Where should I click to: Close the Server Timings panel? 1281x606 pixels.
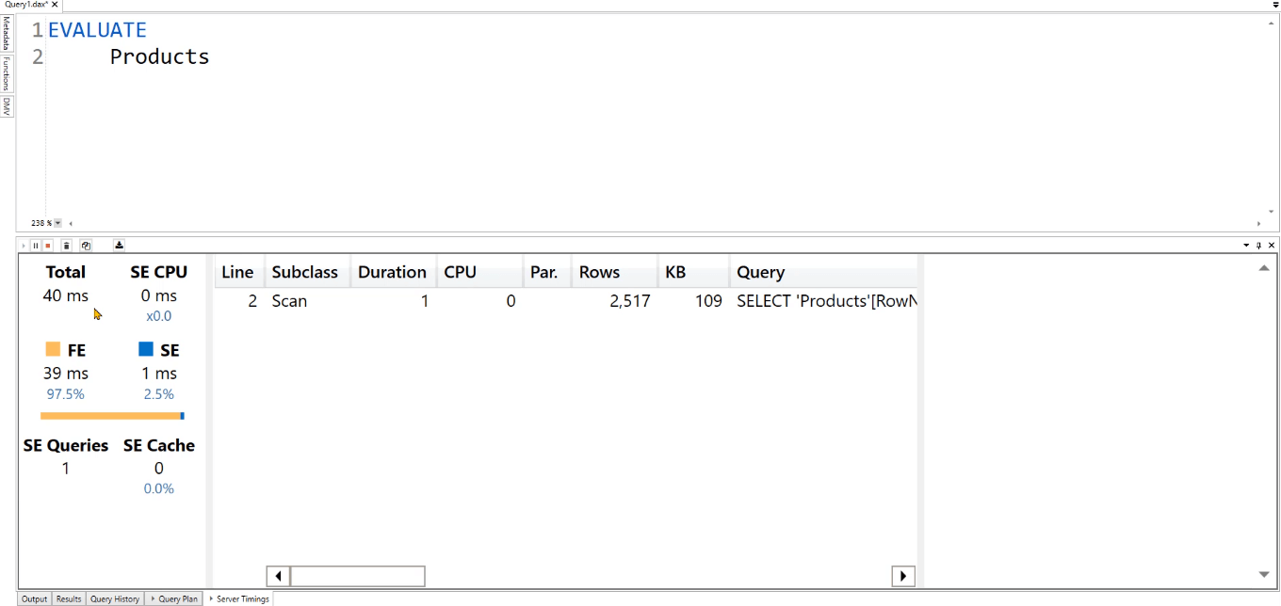(x=1272, y=246)
